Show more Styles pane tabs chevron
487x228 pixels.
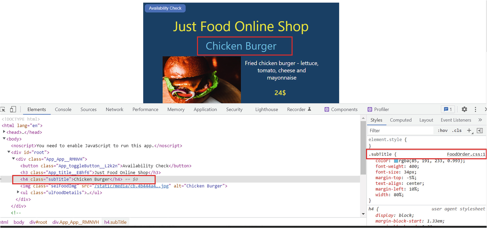(x=480, y=120)
